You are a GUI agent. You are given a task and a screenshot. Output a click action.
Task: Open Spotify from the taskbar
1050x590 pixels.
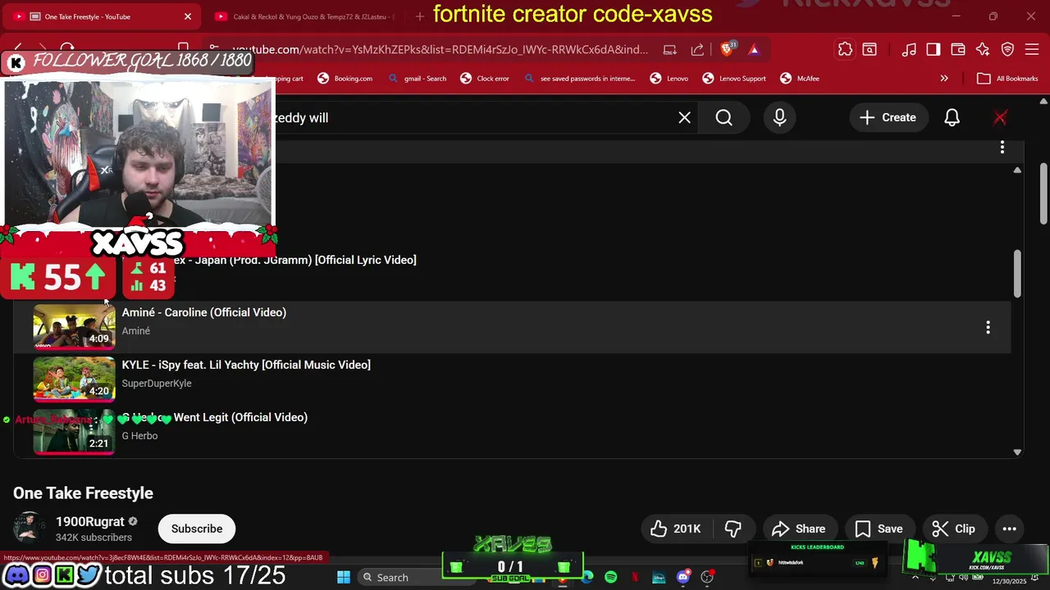[x=610, y=577]
